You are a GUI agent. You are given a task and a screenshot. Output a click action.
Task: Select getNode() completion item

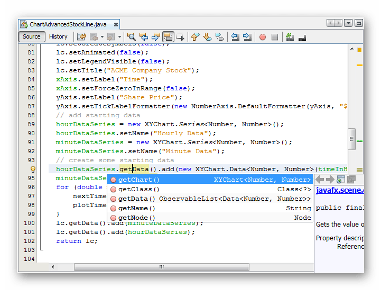[x=210, y=218]
